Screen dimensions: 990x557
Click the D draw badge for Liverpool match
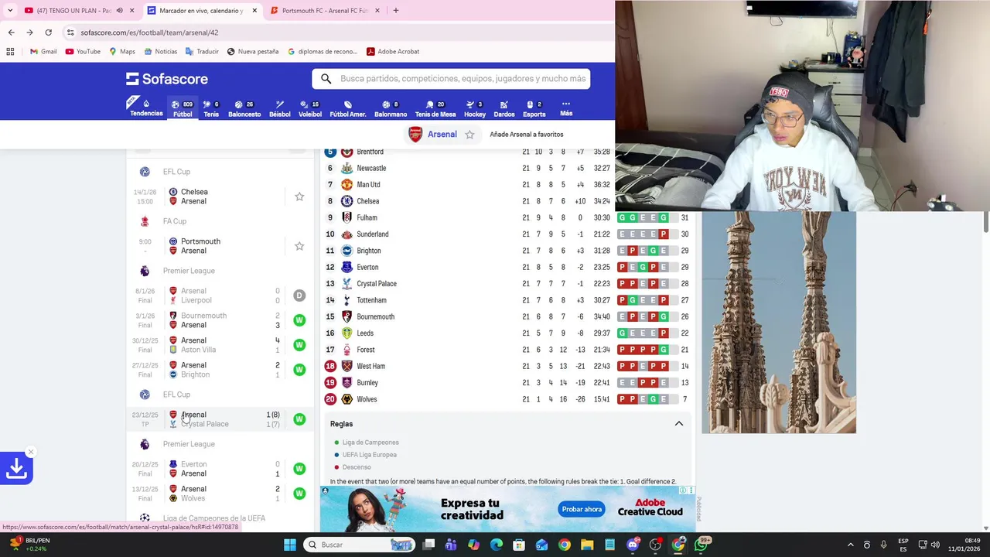[x=299, y=296]
